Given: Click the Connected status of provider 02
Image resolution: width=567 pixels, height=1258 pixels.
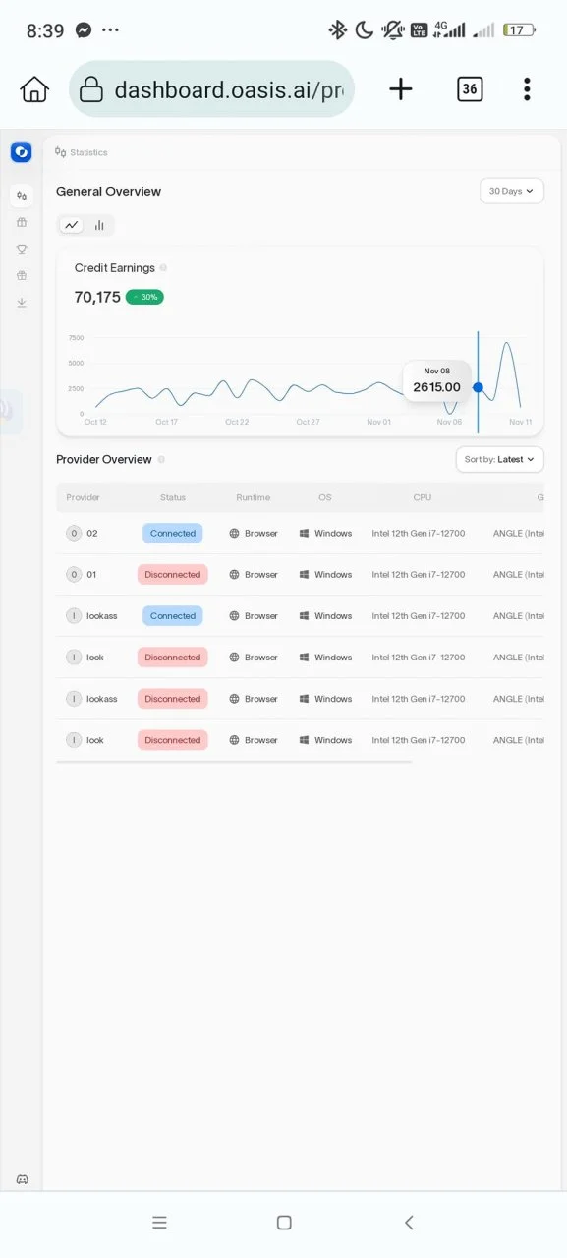Looking at the screenshot, I should click(173, 533).
